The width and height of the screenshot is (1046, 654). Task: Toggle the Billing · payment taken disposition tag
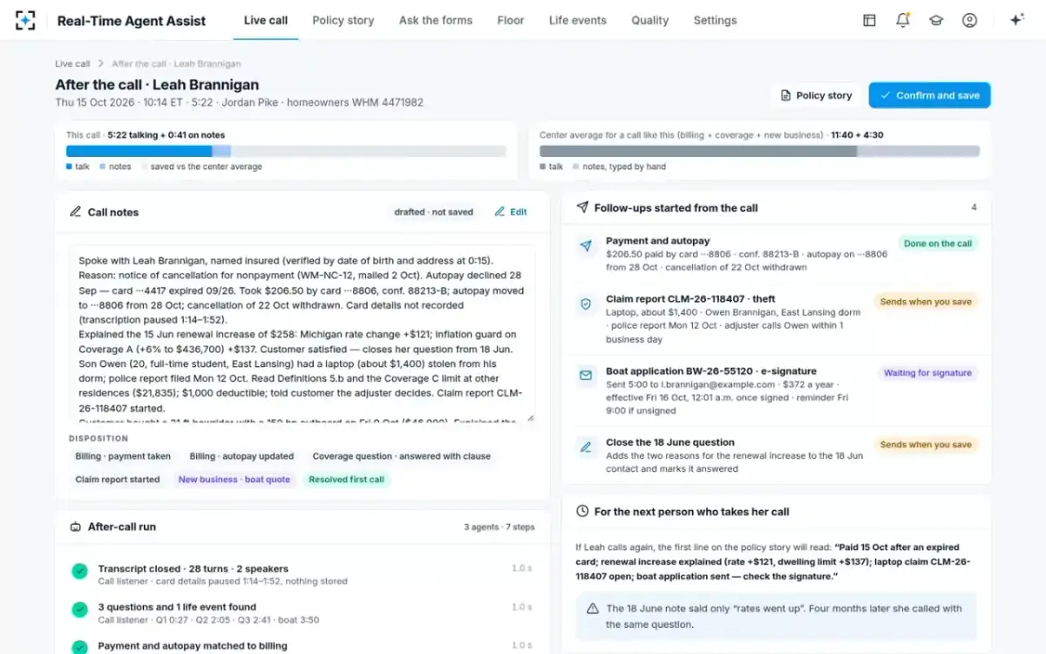(123, 456)
